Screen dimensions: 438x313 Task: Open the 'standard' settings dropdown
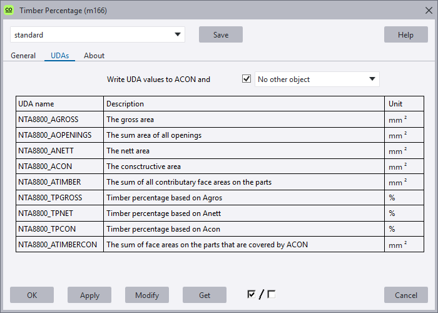98,35
